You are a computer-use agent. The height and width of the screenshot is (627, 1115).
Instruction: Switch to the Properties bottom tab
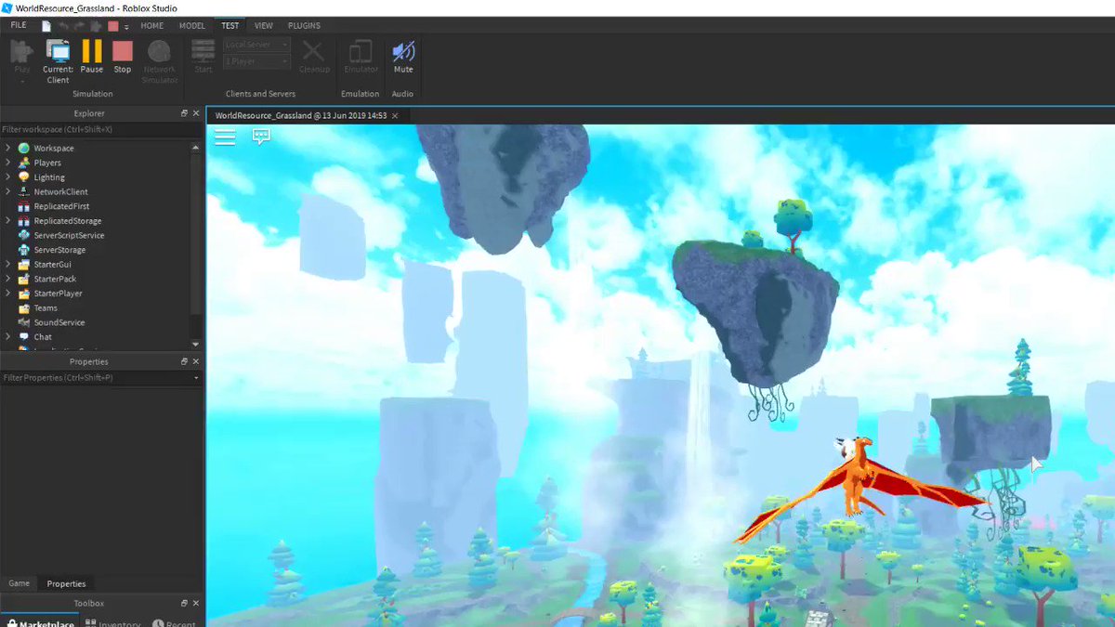point(67,583)
